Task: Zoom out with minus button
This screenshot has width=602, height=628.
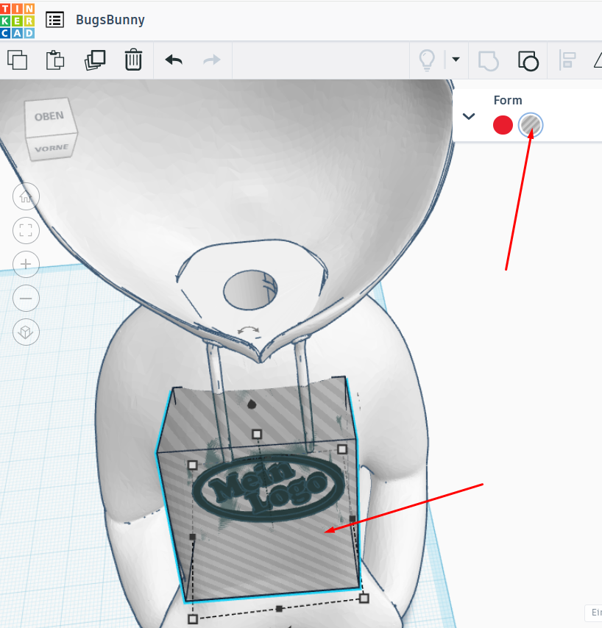Action: 26,299
